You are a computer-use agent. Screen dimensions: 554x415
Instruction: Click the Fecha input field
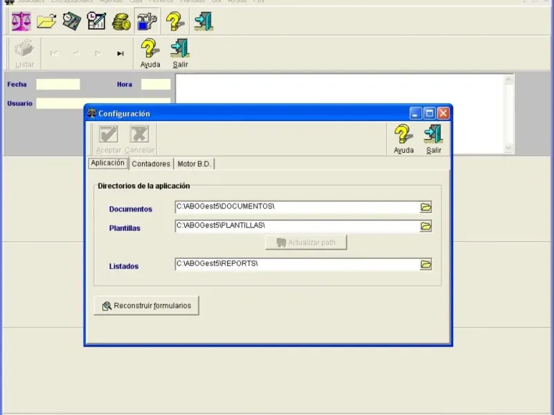(58, 84)
